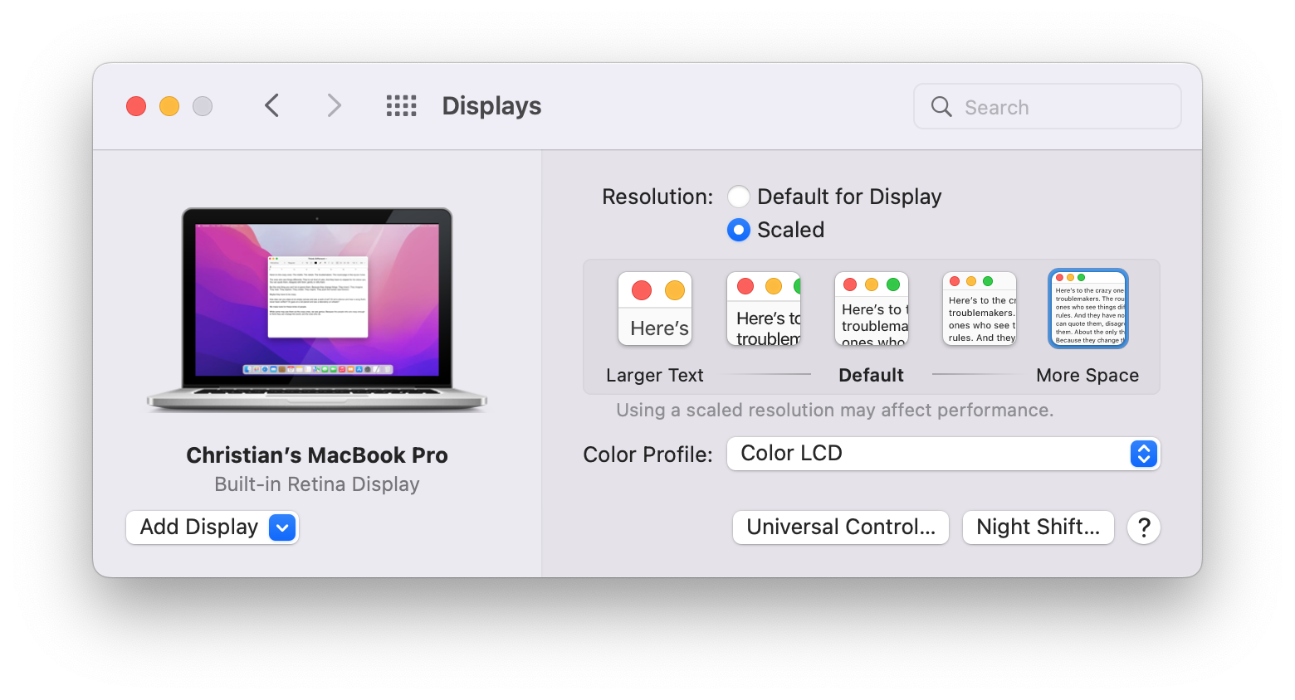Viewport: 1295px width, 700px height.
Task: Select the Scaled resolution option
Action: (x=738, y=230)
